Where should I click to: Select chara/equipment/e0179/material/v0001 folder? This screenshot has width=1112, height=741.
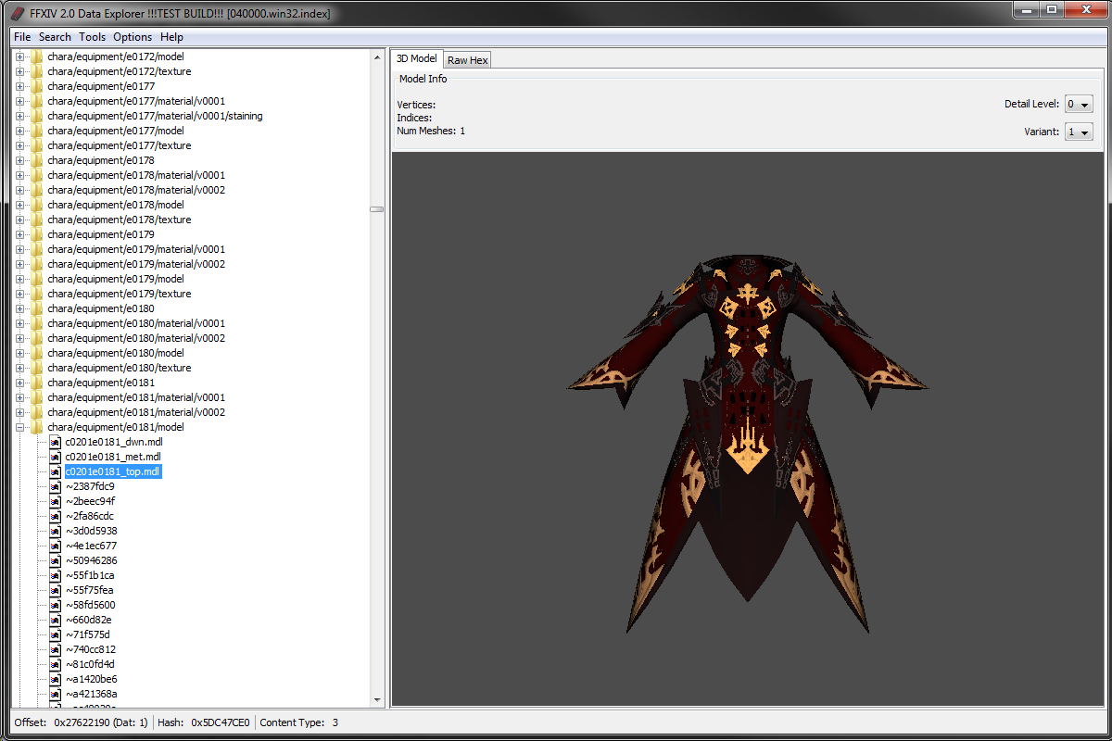(x=136, y=249)
